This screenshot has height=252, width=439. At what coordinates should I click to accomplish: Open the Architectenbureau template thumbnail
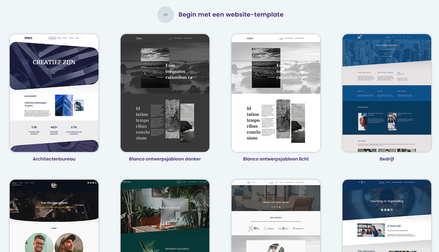[x=54, y=93]
